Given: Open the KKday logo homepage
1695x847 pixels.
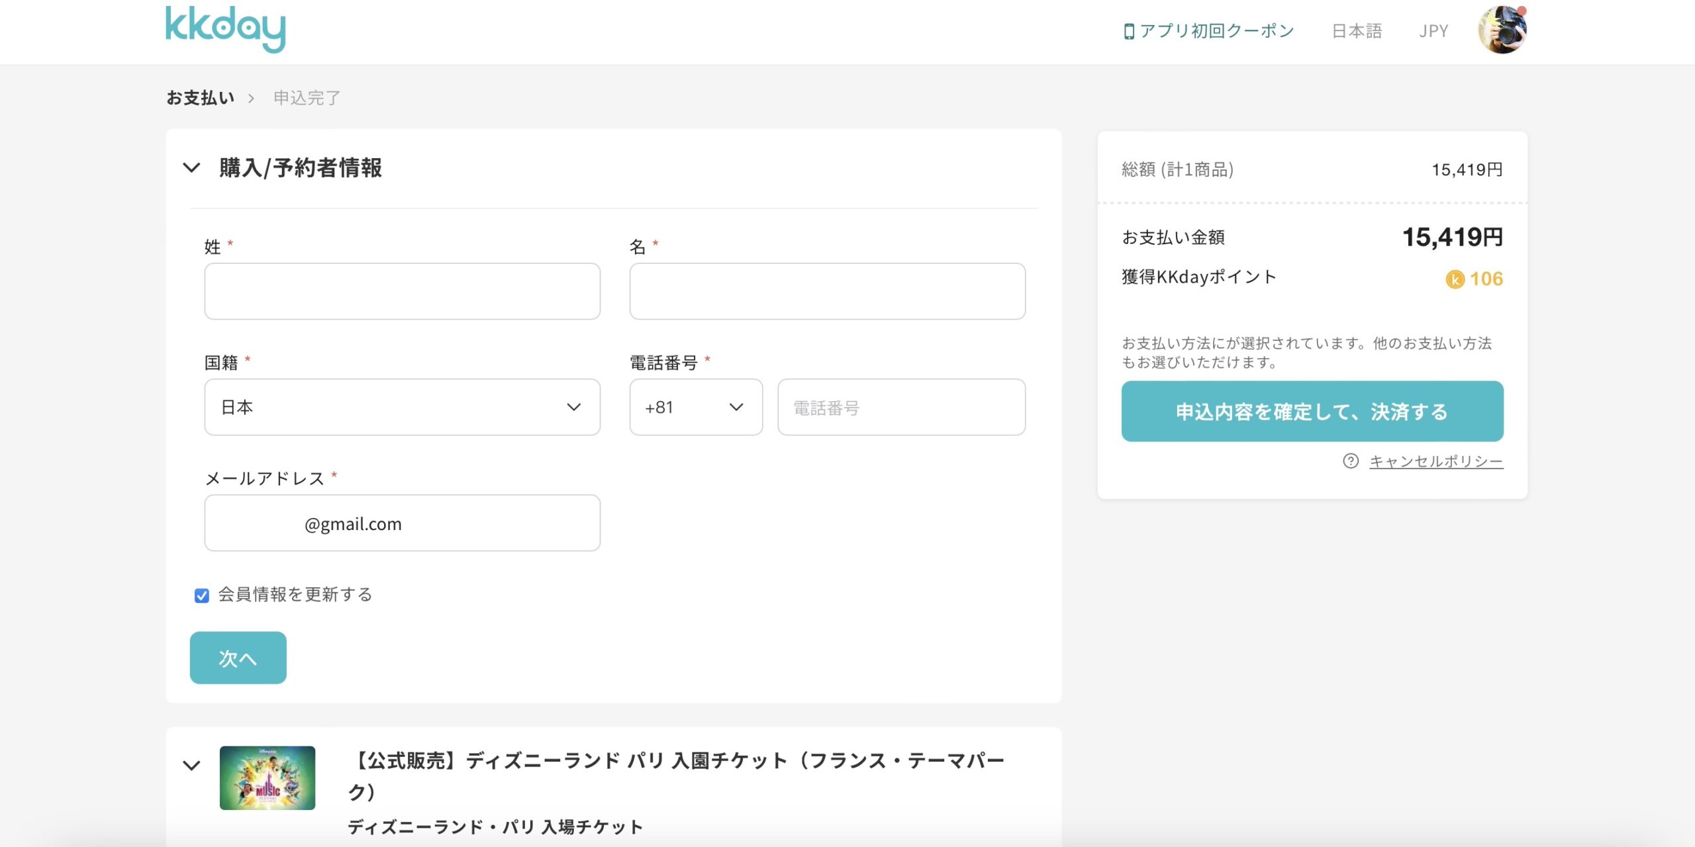Looking at the screenshot, I should tap(225, 29).
